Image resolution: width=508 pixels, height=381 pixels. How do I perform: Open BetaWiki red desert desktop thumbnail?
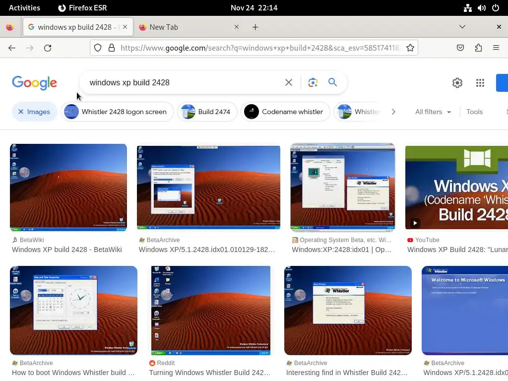(x=68, y=187)
